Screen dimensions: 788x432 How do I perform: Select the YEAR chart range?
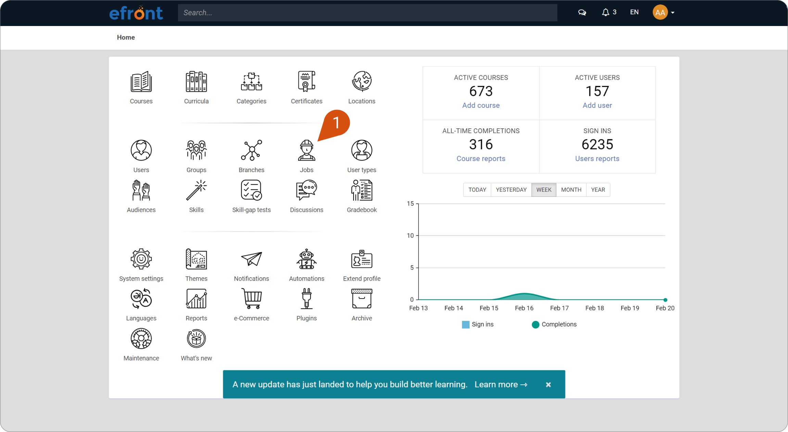(x=598, y=190)
